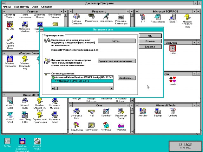Open control menu of Microsoft Tools window
203x152 pixels.
pos(137,105)
